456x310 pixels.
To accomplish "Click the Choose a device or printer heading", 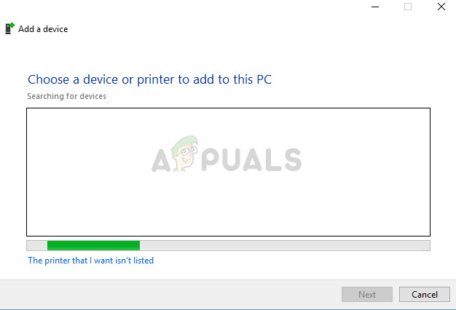I will coord(150,79).
